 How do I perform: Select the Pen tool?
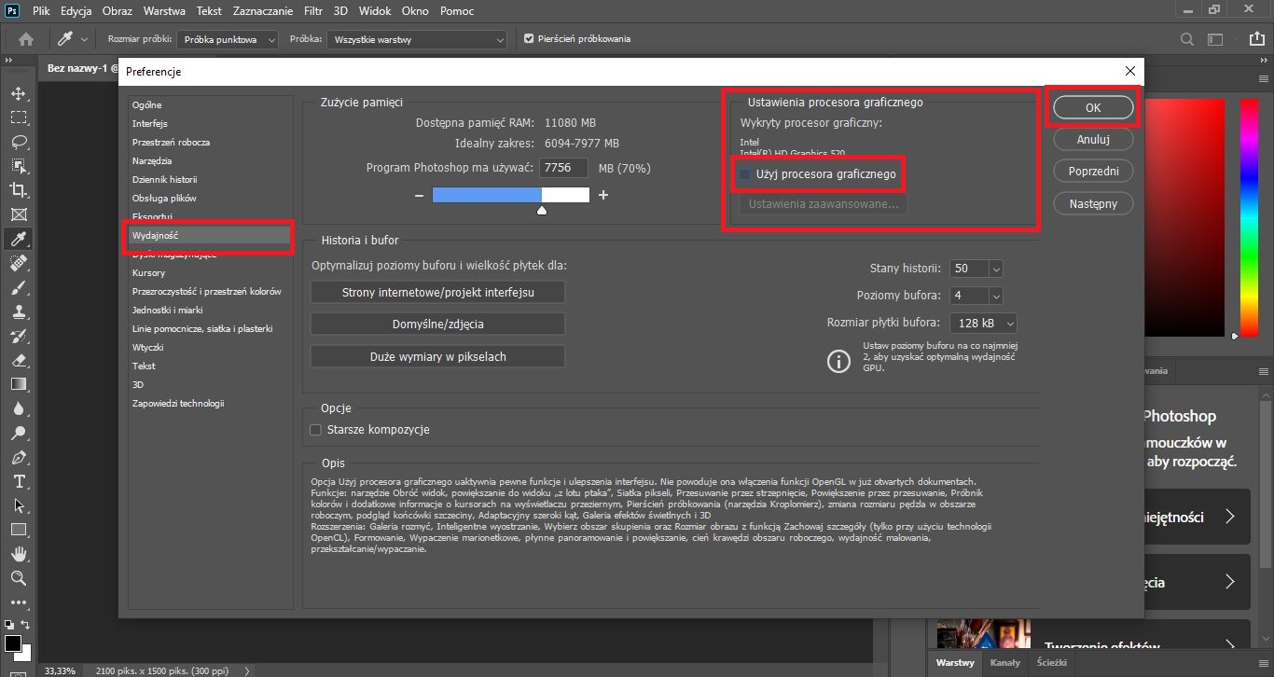tap(18, 457)
